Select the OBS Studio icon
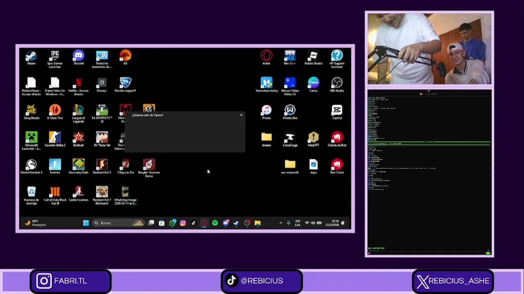 (337, 85)
